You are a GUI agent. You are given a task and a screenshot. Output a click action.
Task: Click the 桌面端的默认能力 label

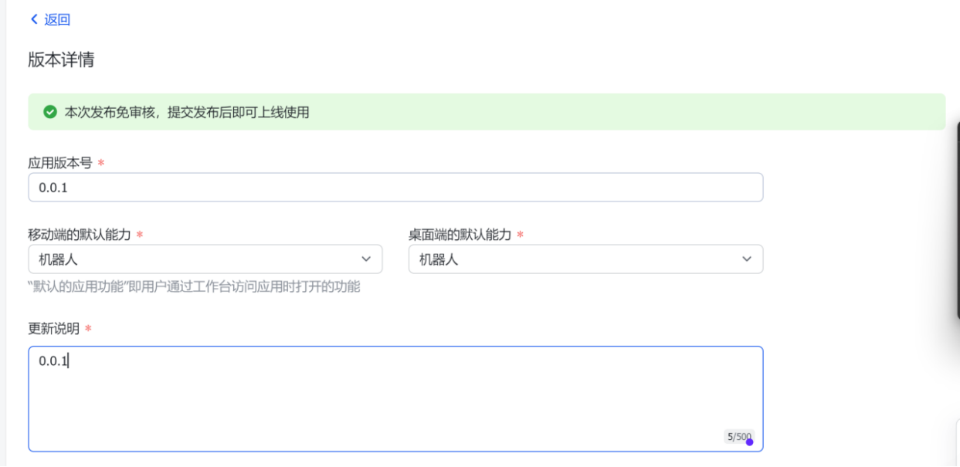460,235
